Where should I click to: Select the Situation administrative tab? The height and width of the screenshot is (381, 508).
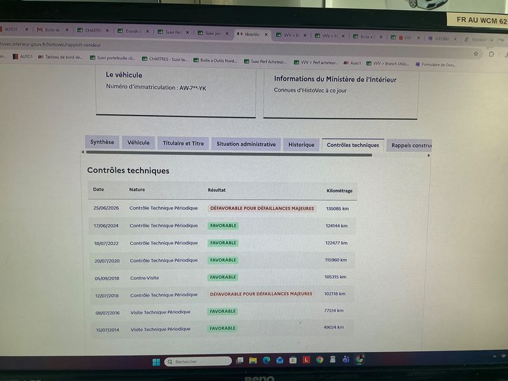pos(246,144)
